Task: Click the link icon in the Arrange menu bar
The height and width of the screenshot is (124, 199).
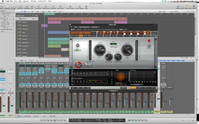Action: click(22, 12)
